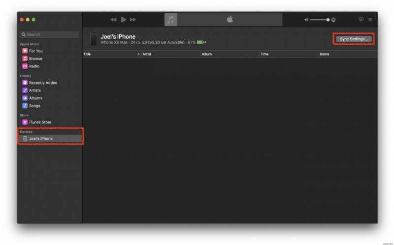Click the Sync Settings button
Image resolution: width=394 pixels, height=245 pixels.
354,39
